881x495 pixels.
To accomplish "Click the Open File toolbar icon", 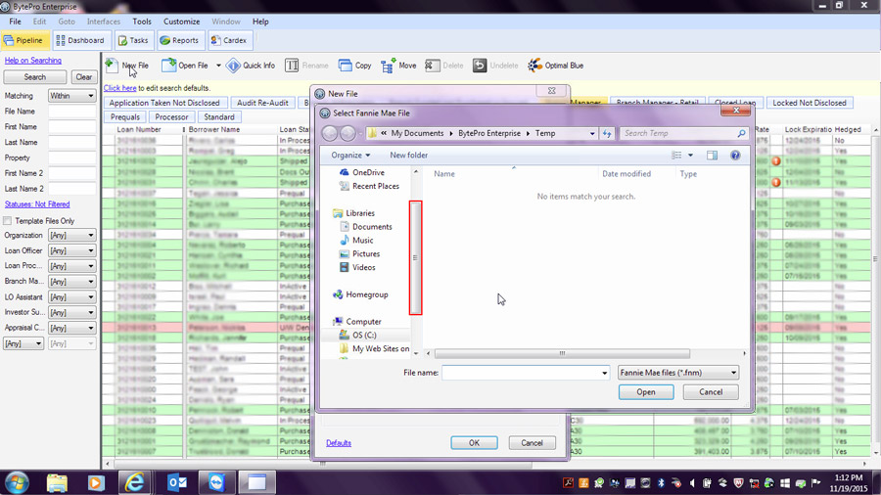I will pos(168,66).
